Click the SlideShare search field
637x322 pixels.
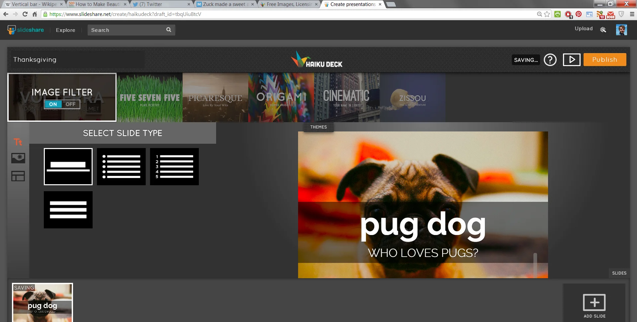131,30
